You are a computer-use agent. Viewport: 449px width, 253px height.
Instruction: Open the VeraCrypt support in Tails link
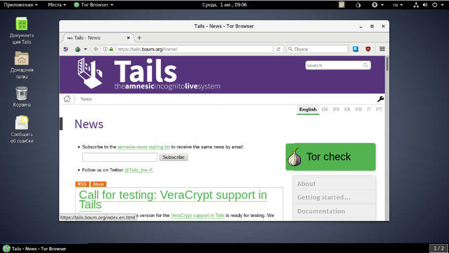(197, 216)
